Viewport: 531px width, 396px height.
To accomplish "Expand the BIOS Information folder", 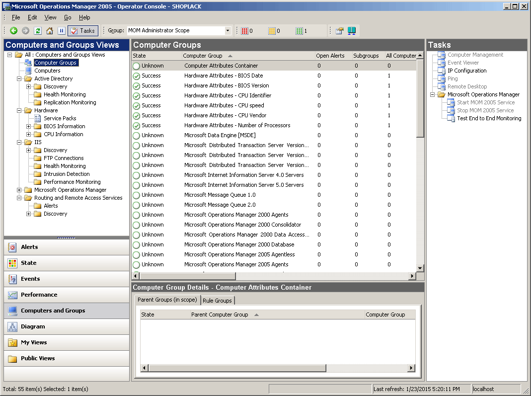I will tap(29, 126).
